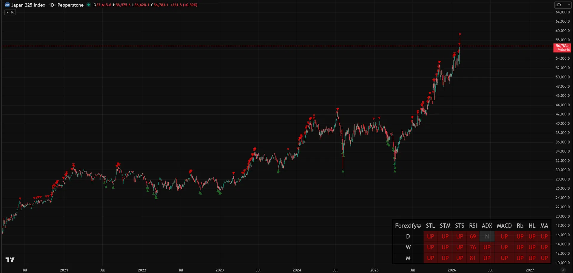Click the Japan 225 symbol logo icon
Screen dimensions: 573x273
coord(7,5)
